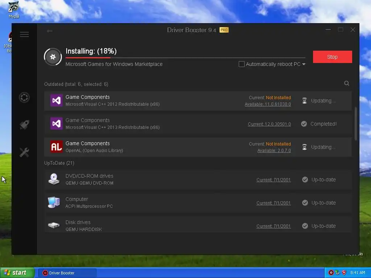Screen dimensions: 371x278
Task: Click the Up-to-date checkmark for Disk drives
Action: point(305,226)
